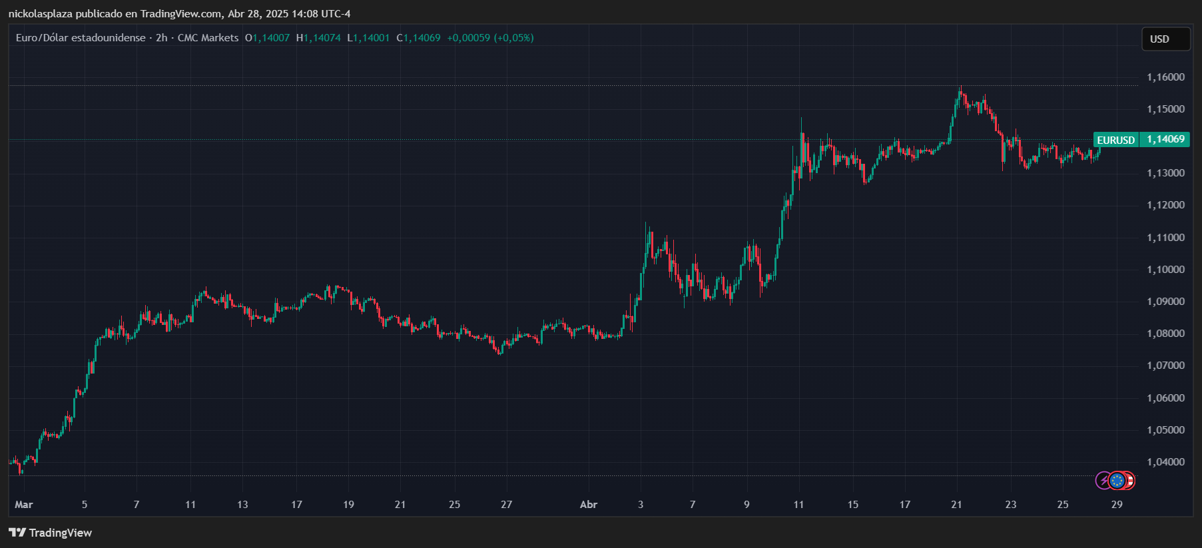Click the 1,08000 price axis label
Image resolution: width=1202 pixels, height=548 pixels.
1165,334
